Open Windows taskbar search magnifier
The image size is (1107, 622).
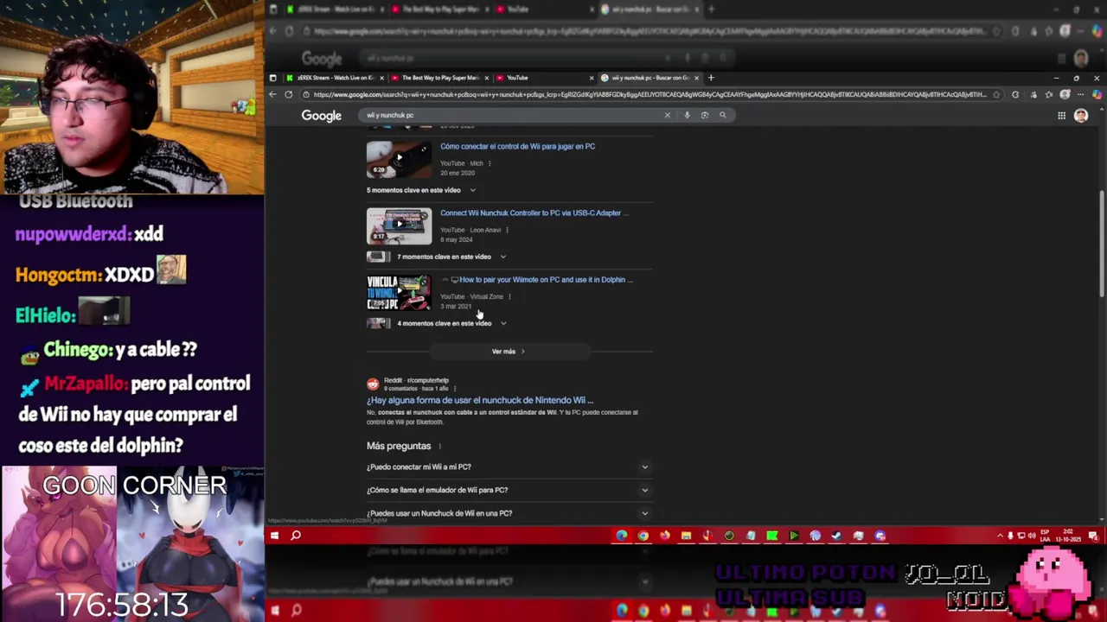coord(296,536)
